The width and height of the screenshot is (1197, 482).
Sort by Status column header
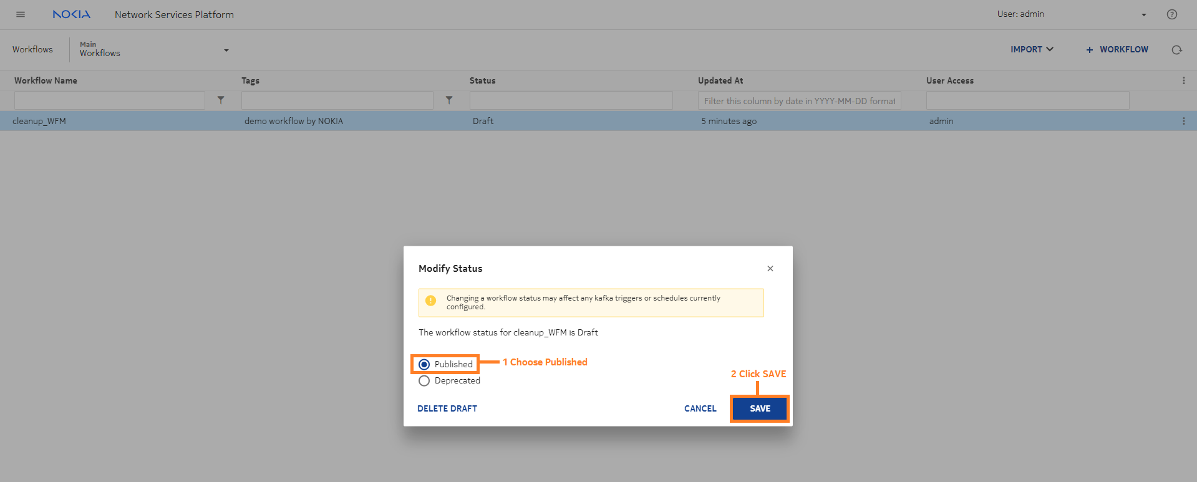tap(482, 80)
